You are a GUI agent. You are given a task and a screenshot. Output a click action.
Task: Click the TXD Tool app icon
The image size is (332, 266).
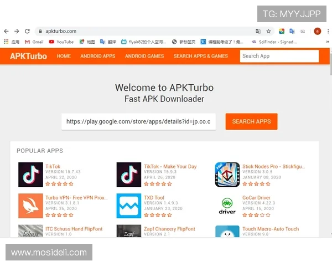coord(128,206)
